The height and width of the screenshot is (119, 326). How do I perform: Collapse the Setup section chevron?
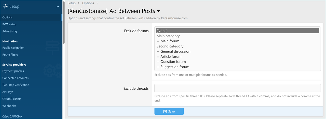pyautogui.click(x=58, y=6)
